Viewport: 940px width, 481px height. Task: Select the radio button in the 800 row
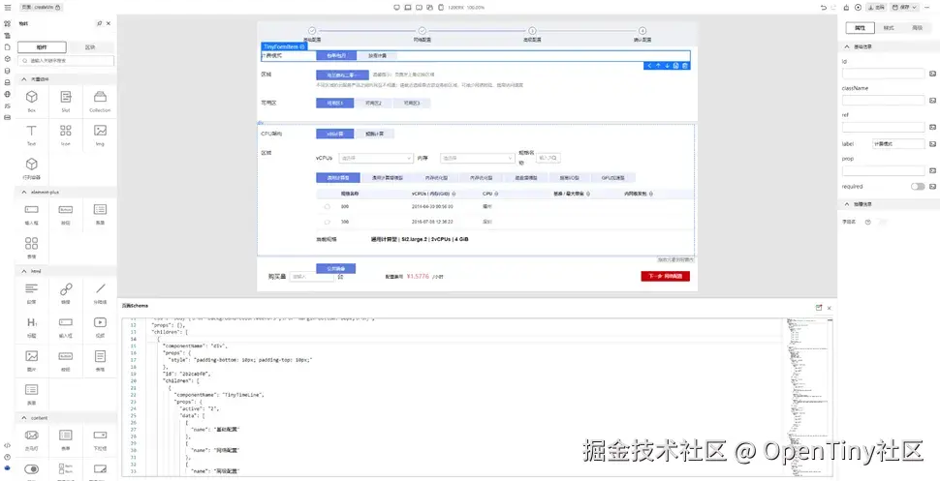327,207
